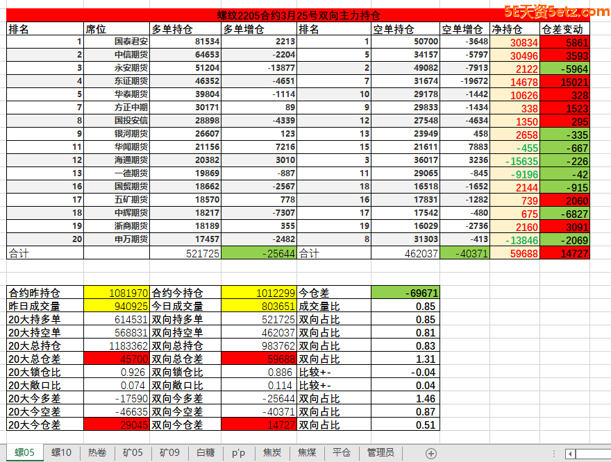This screenshot has height=462, width=611.
Task: Select long position value 81534
Action: (185, 42)
